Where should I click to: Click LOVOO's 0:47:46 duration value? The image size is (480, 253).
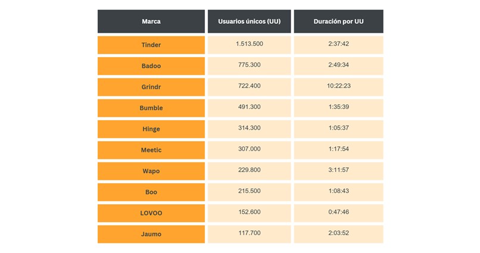338,213
